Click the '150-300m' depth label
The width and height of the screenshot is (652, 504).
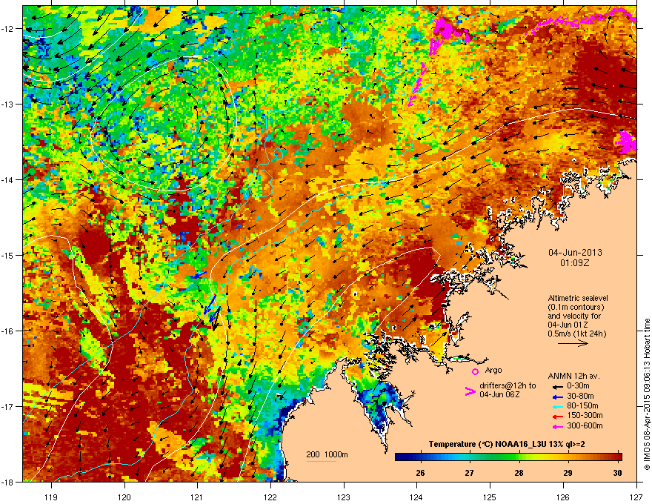pyautogui.click(x=585, y=415)
